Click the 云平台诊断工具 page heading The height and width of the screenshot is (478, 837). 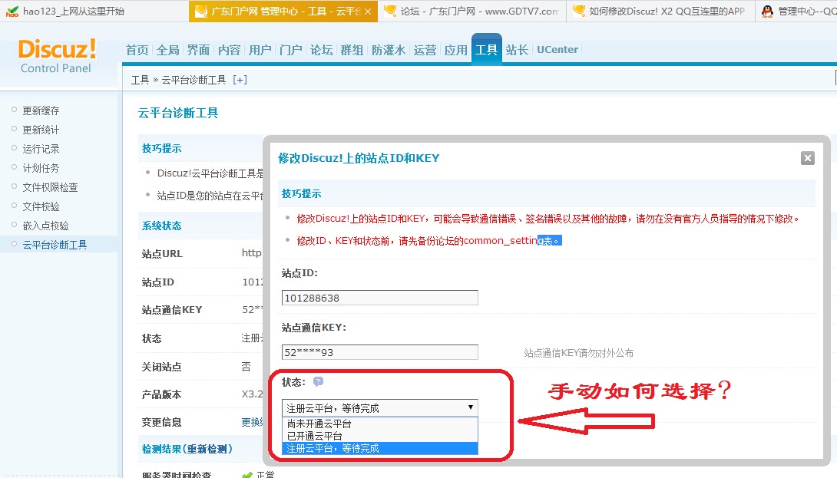[x=178, y=113]
